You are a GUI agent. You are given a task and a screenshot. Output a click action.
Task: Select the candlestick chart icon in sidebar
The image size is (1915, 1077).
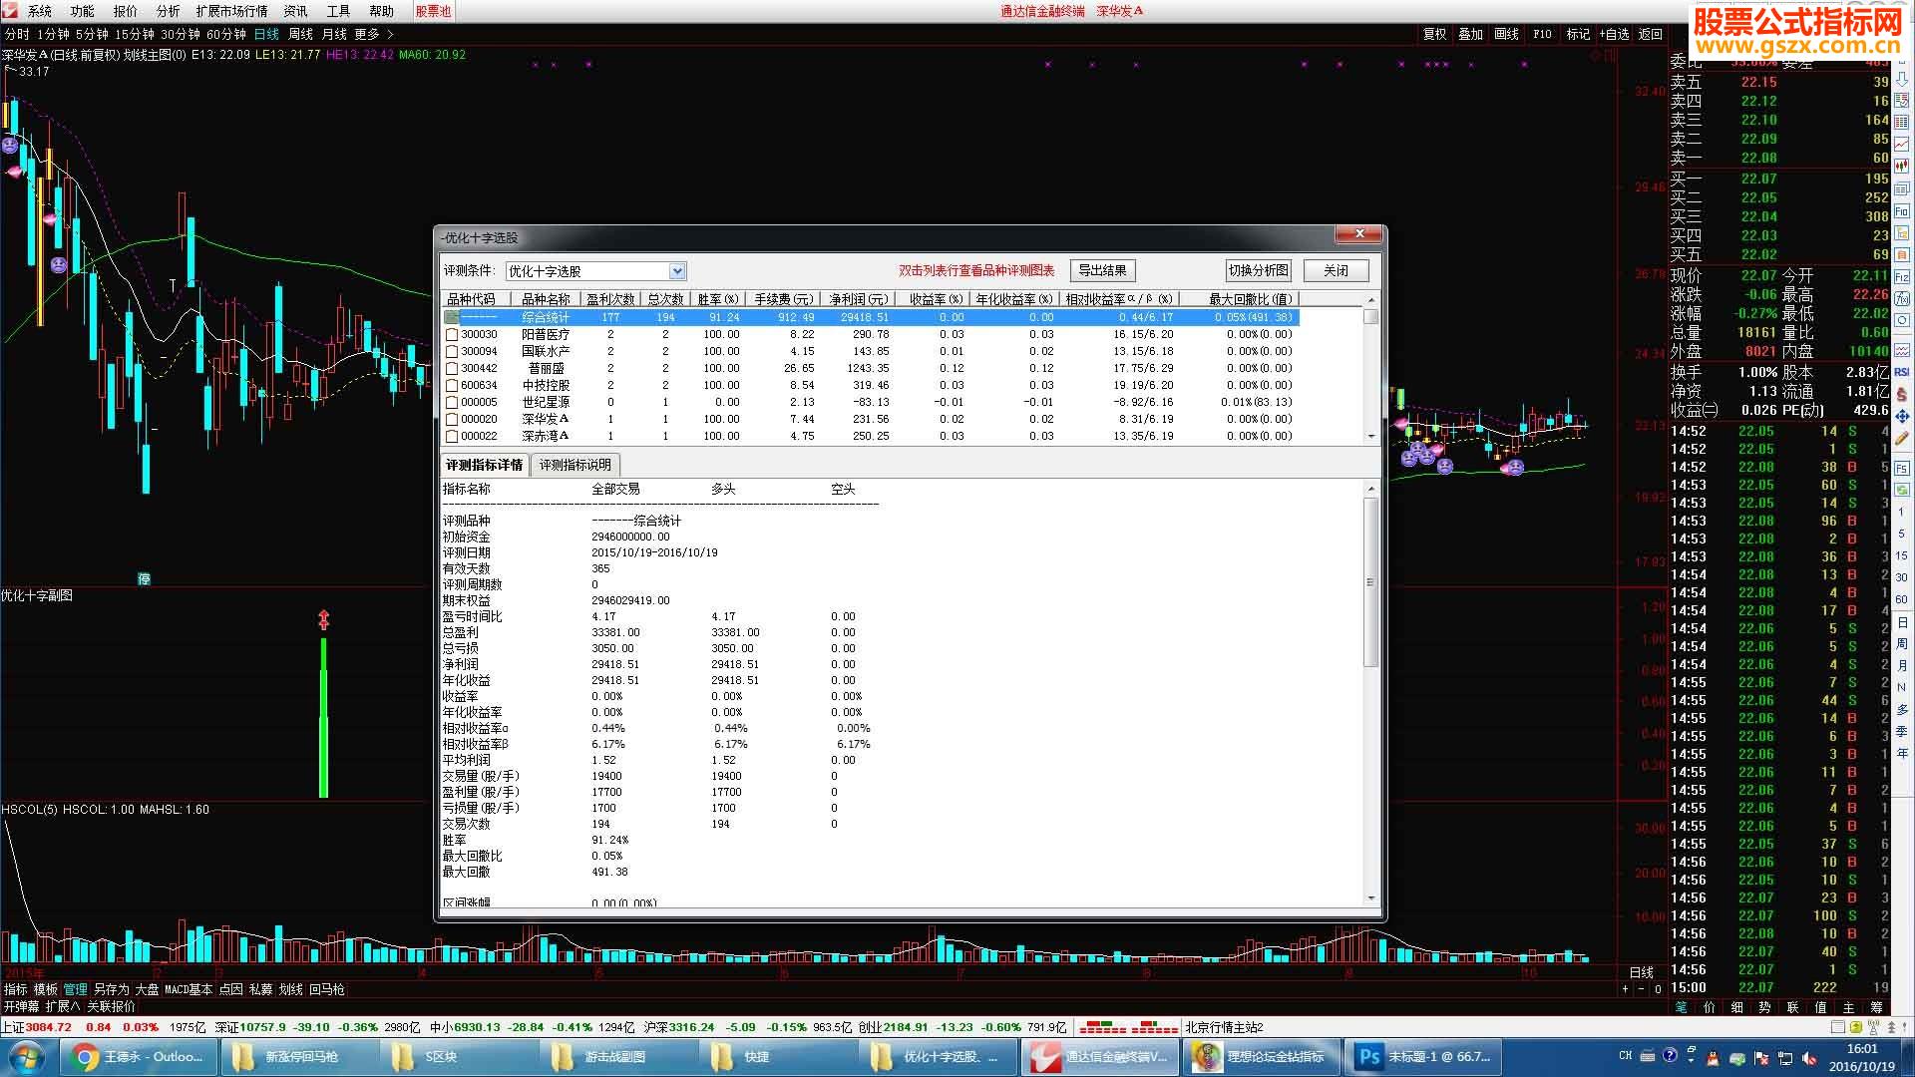tap(1902, 167)
